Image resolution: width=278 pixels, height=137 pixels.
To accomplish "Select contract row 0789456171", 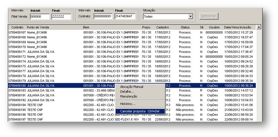I will point(132,52).
